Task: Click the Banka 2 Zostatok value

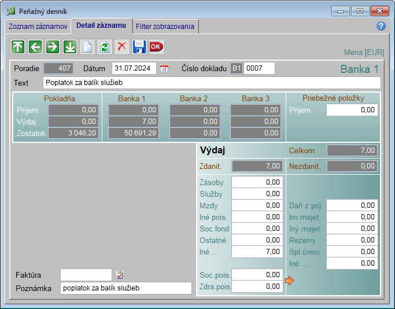Action: click(195, 133)
